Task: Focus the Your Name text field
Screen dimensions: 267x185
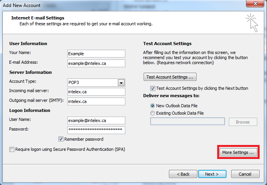Action: [96, 54]
